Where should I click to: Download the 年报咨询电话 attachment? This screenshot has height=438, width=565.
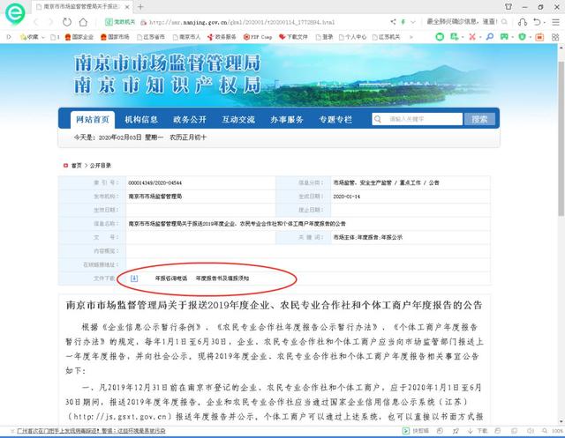pyautogui.click(x=171, y=278)
